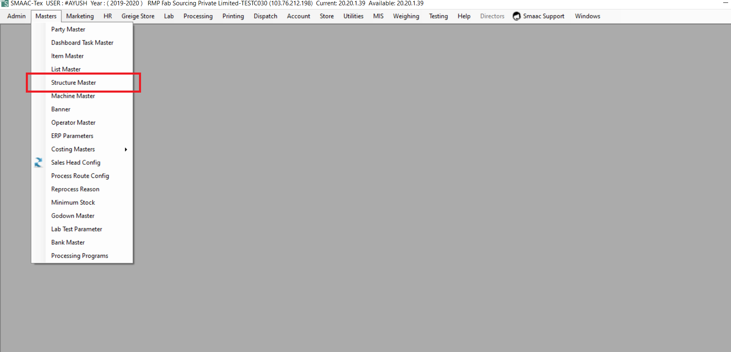Open the MIS menu
This screenshot has width=731, height=352.
point(378,16)
